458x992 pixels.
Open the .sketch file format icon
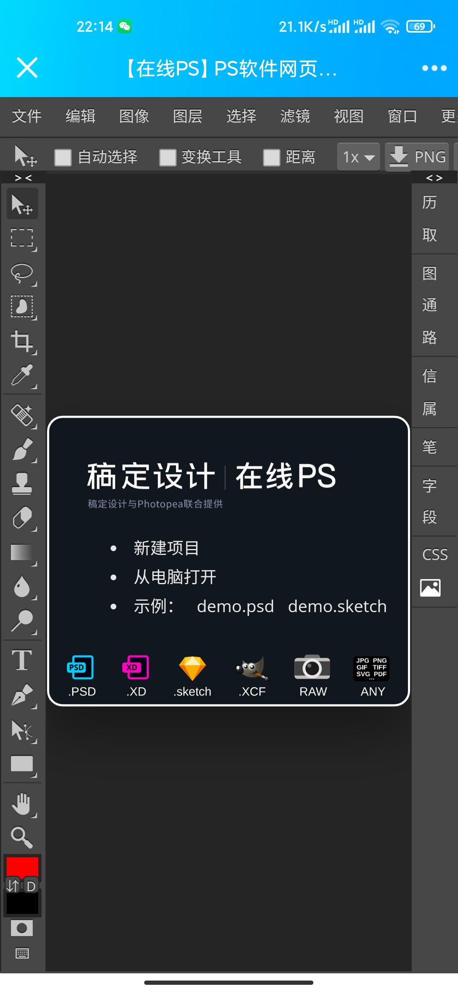(192, 676)
